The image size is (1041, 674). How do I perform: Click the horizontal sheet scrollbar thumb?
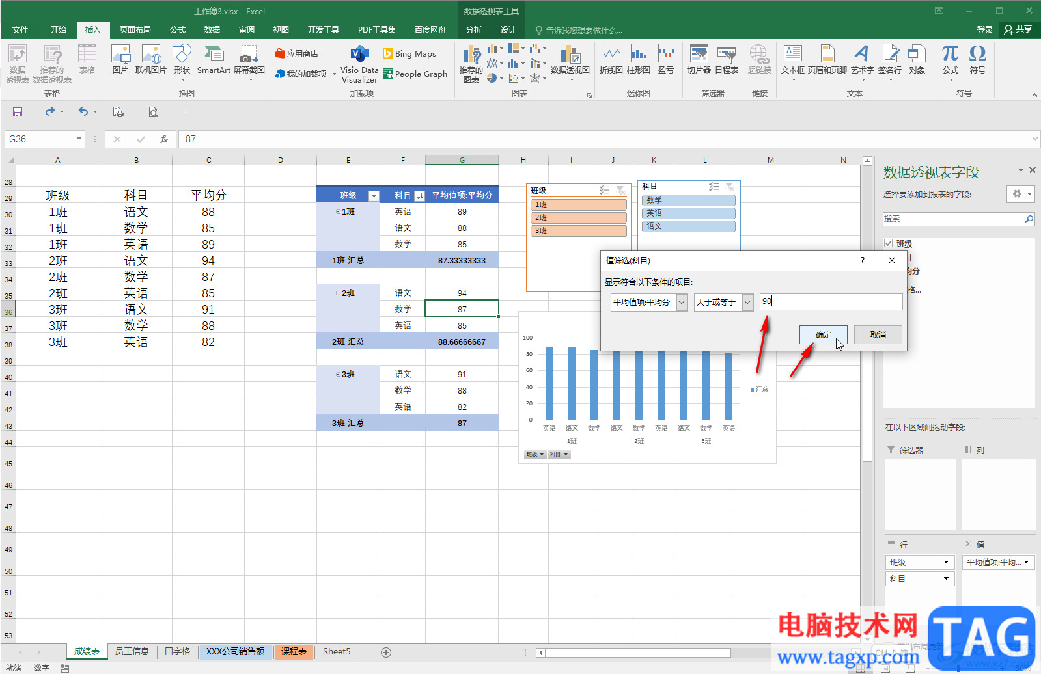pyautogui.click(x=638, y=652)
